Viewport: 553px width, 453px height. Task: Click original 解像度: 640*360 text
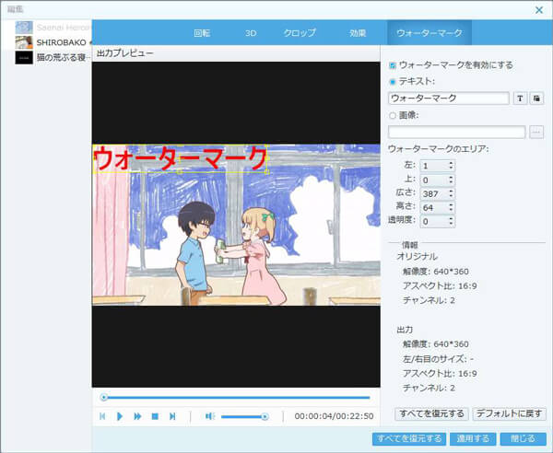436,272
